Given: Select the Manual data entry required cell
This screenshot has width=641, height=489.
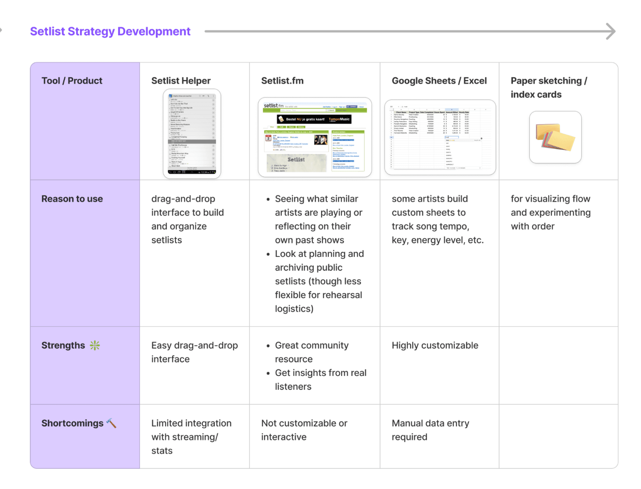Looking at the screenshot, I should [430, 430].
